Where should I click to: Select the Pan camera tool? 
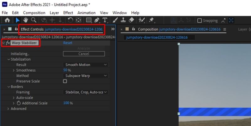pyautogui.click(x=52, y=20)
